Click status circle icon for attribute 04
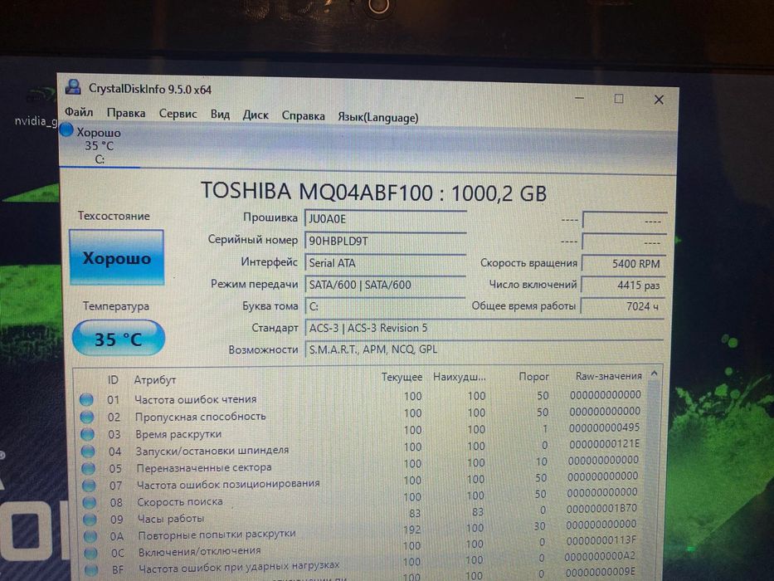The height and width of the screenshot is (581, 774). 88,451
